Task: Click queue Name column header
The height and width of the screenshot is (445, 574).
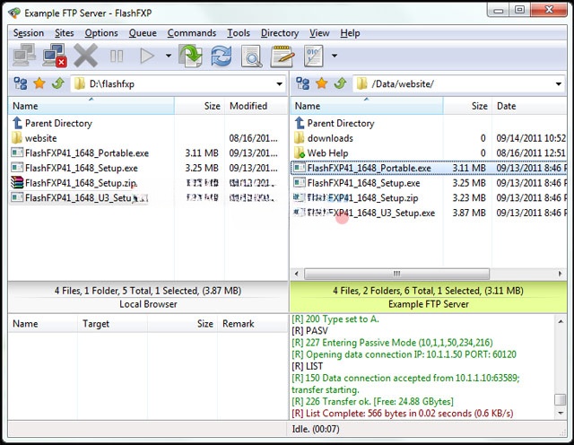Action: pyautogui.click(x=43, y=324)
